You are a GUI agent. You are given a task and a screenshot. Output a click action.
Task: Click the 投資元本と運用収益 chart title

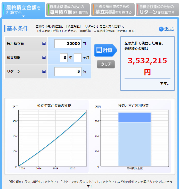click(x=133, y=105)
